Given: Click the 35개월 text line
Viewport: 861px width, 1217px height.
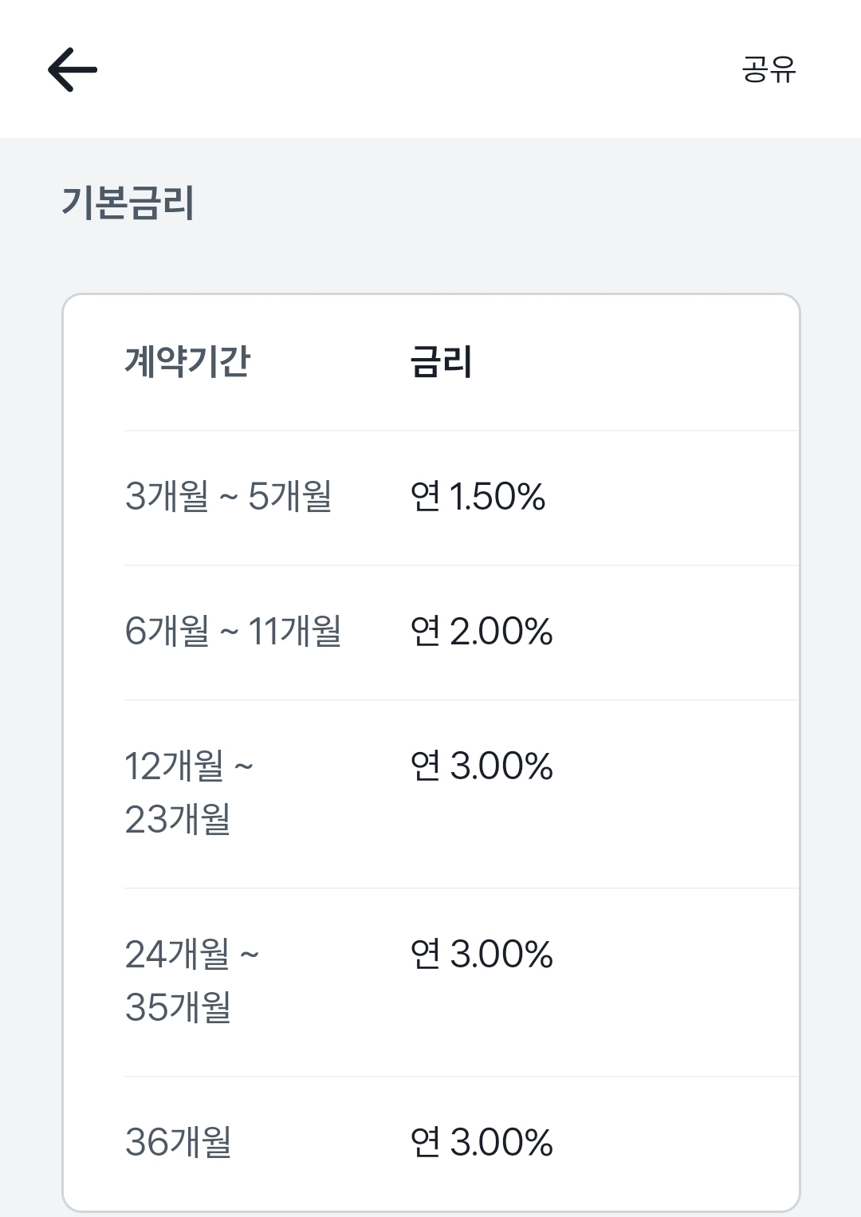Looking at the screenshot, I should [x=178, y=1007].
